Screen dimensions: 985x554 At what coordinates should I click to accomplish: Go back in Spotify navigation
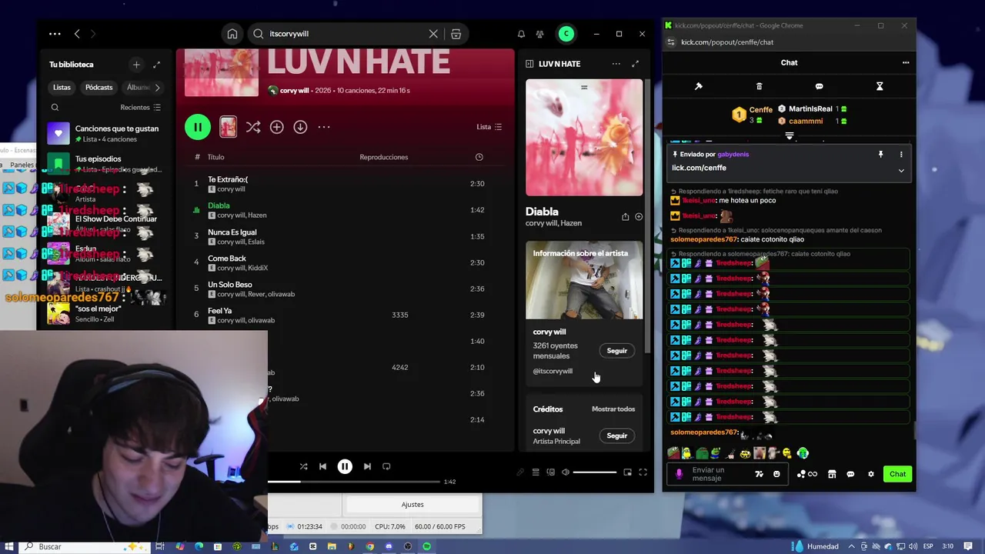[x=77, y=34]
